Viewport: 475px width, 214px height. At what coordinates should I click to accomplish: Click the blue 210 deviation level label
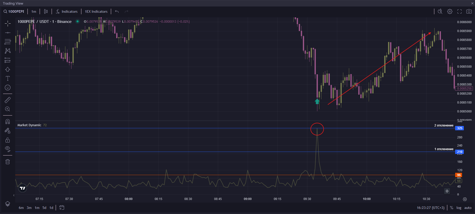pyautogui.click(x=459, y=152)
